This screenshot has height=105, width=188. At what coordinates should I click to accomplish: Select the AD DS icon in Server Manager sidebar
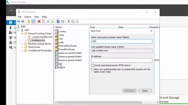pyautogui.click(x=11, y=38)
